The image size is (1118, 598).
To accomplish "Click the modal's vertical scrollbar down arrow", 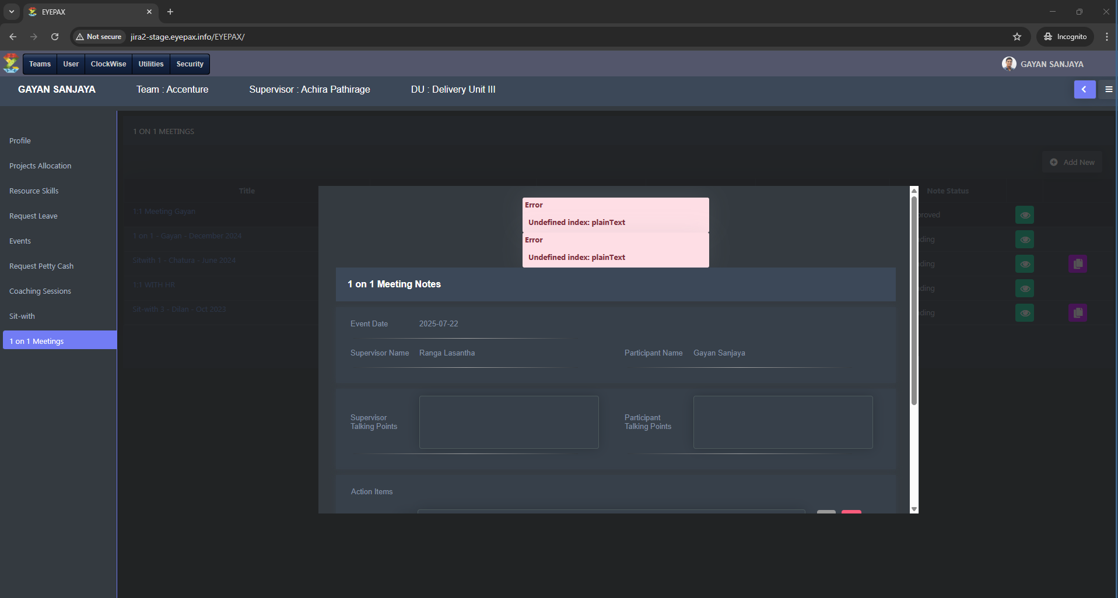I will click(x=914, y=509).
